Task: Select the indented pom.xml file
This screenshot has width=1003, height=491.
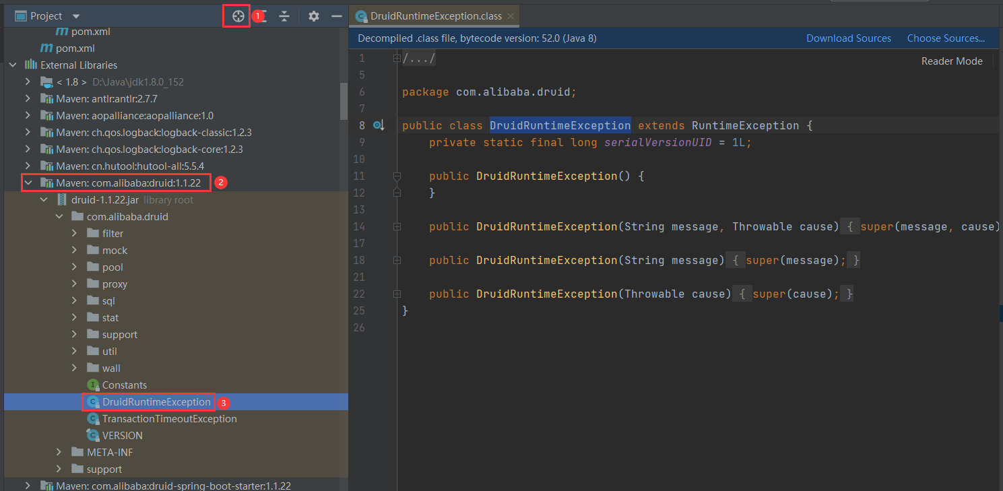Action: coord(90,32)
